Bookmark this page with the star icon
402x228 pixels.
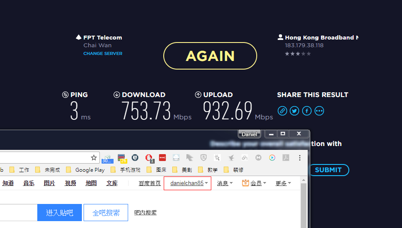(94, 158)
